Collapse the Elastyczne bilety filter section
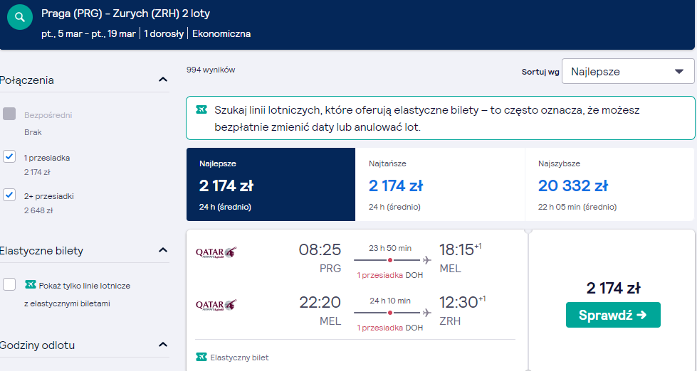The image size is (697, 371). (163, 250)
